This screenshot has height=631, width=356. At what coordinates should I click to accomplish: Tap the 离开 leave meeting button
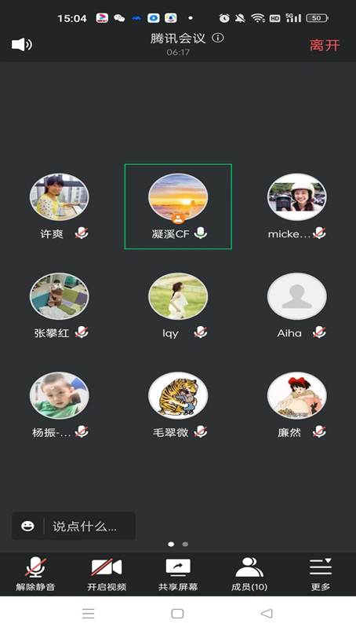point(325,45)
